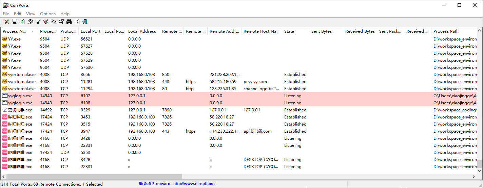This screenshot has width=483, height=188.
Task: Select the pcyy.yy.com remote host cell
Action: pos(255,81)
